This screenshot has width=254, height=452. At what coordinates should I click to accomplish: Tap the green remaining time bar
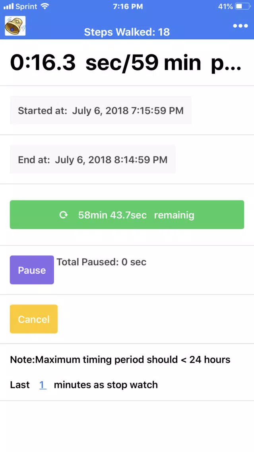[127, 215]
